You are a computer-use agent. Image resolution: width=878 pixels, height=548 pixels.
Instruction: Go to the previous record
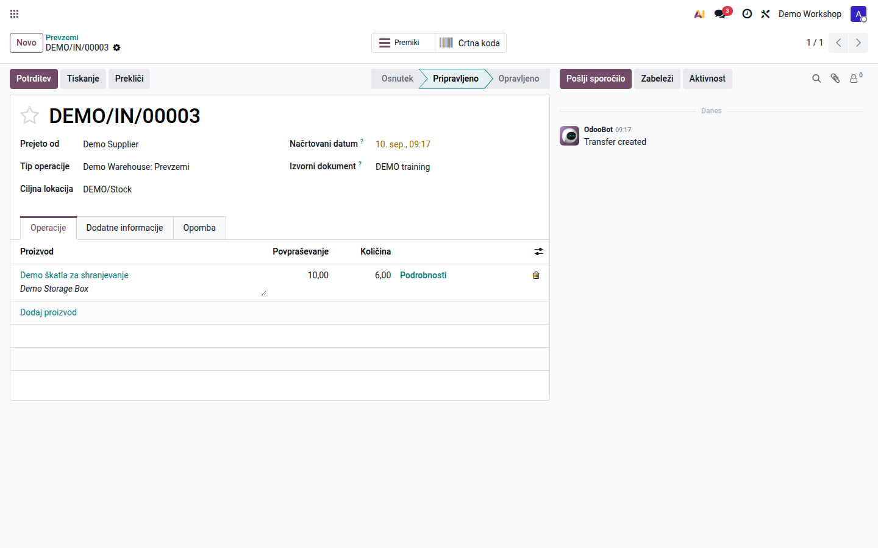838,43
